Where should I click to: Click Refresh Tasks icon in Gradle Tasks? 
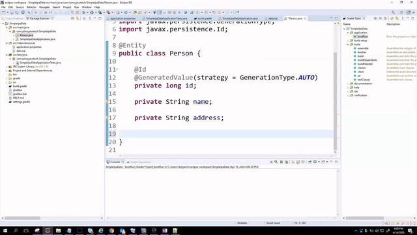pos(392,18)
